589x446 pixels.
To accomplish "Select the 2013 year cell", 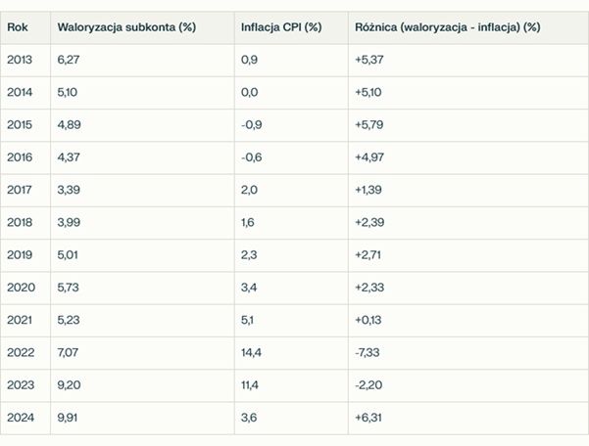I will coord(20,60).
